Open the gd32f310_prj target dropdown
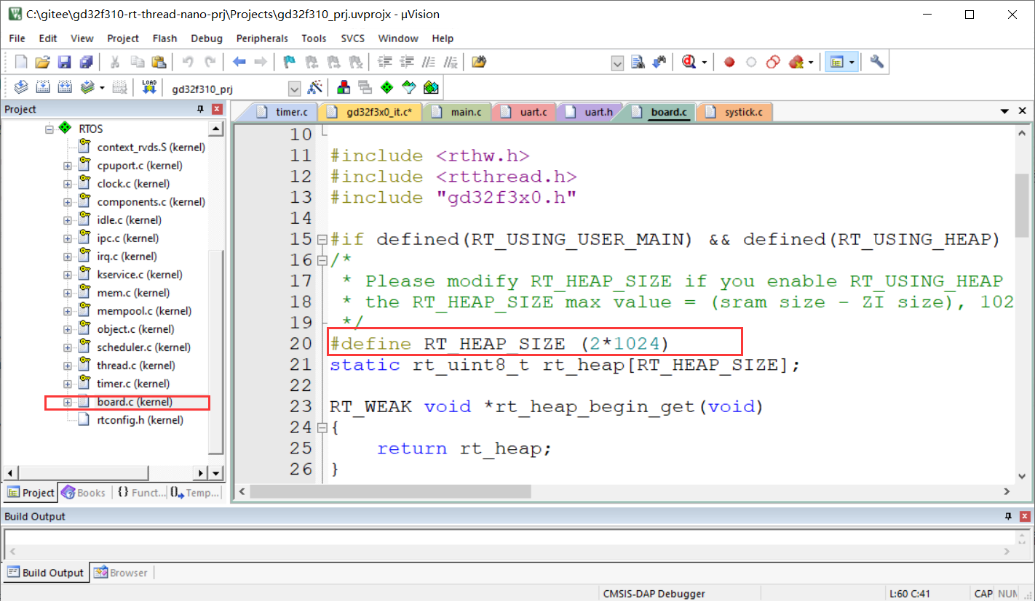 (294, 89)
